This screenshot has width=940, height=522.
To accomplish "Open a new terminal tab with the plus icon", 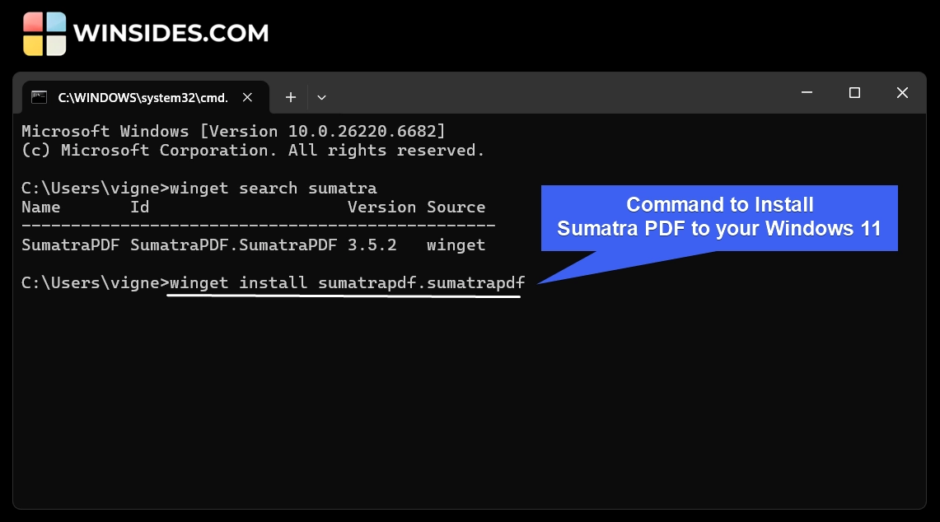I will coord(291,97).
